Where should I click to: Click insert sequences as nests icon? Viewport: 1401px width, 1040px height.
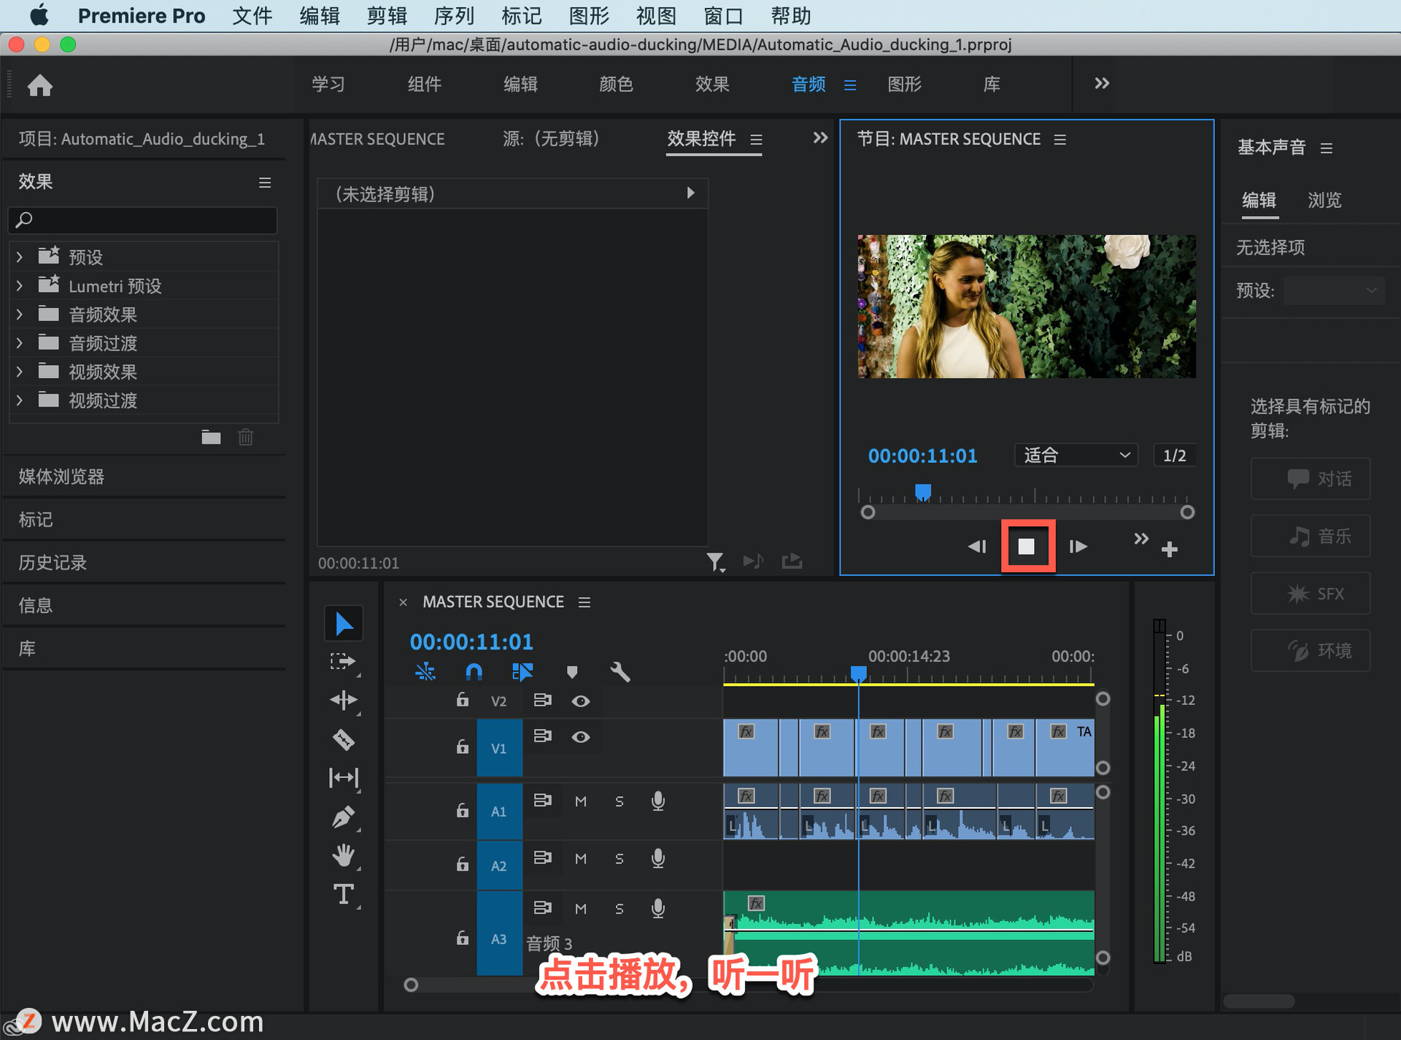pos(425,671)
